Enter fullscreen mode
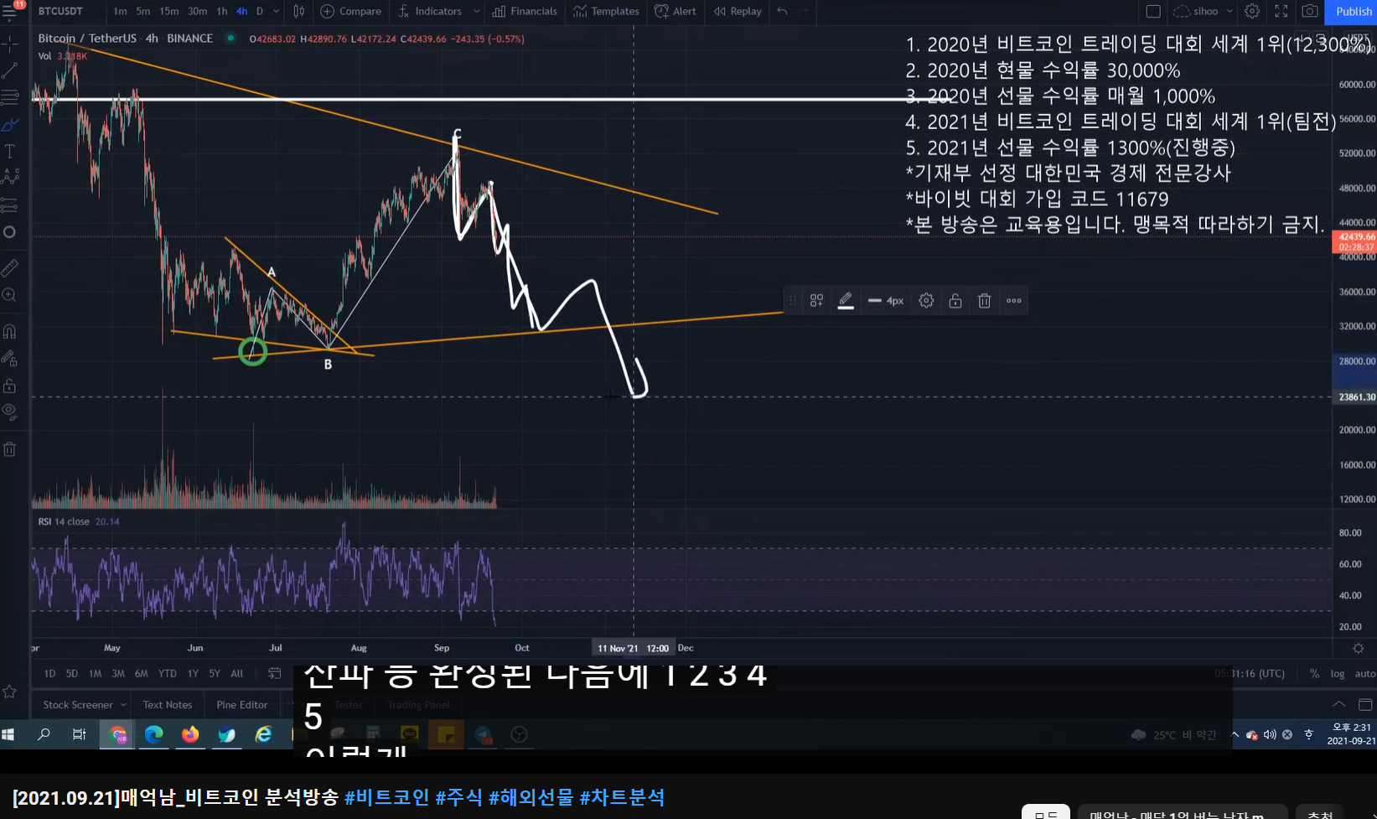This screenshot has width=1377, height=819. pyautogui.click(x=1281, y=11)
